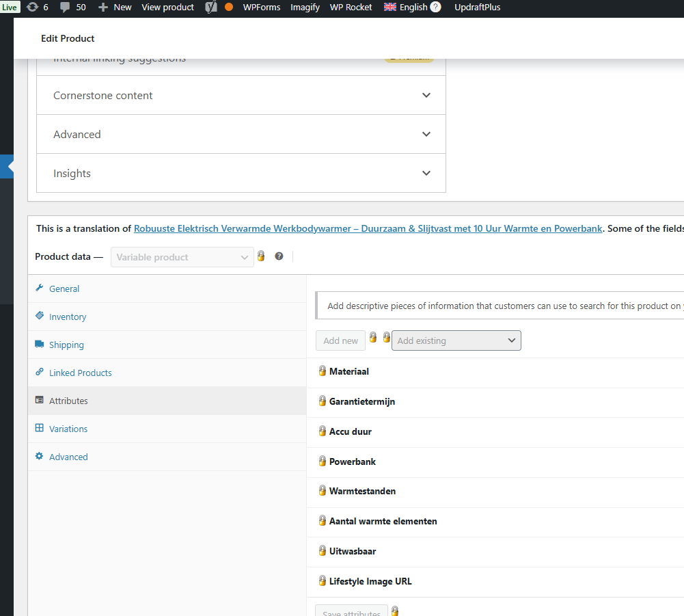The width and height of the screenshot is (684, 616).
Task: Click View product in the admin bar
Action: 167,7
